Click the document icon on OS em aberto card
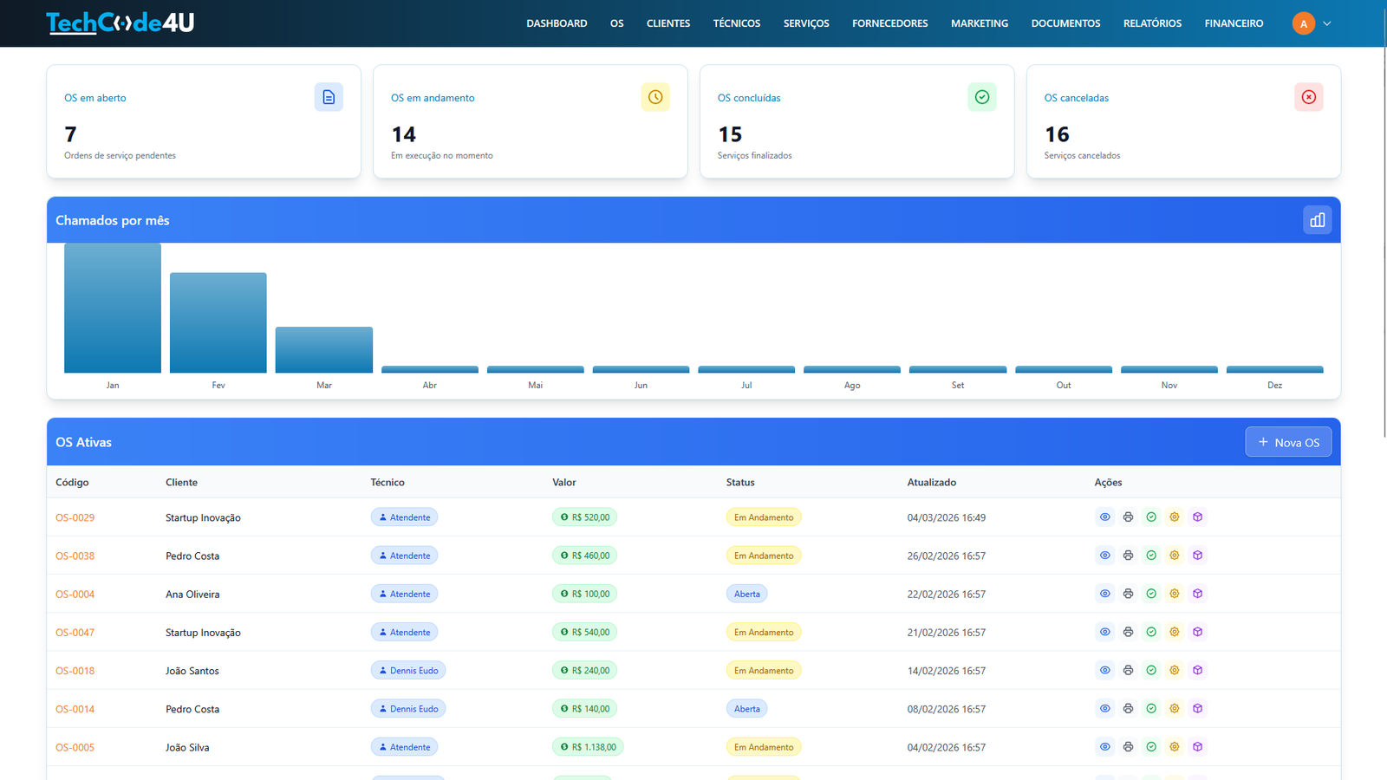 click(329, 96)
